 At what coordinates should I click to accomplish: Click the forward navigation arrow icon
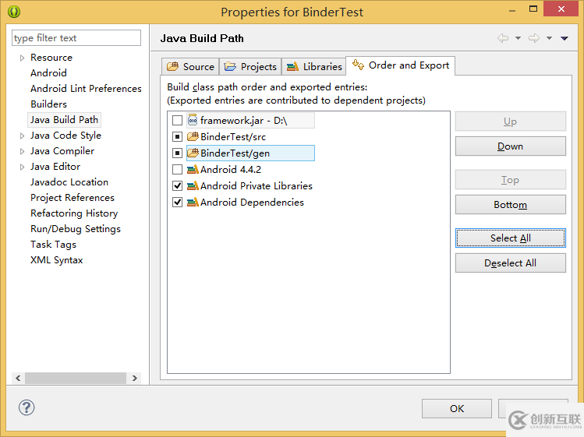[534, 38]
